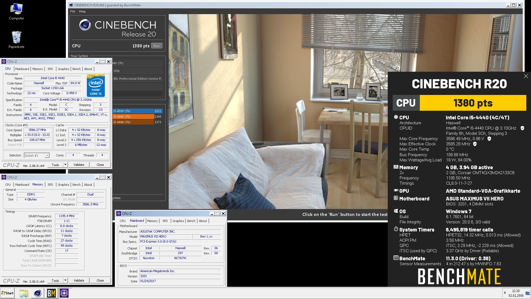Click 'CL8.0-11-7-27' timings value
This screenshot has width=531, height=299.
[459, 183]
